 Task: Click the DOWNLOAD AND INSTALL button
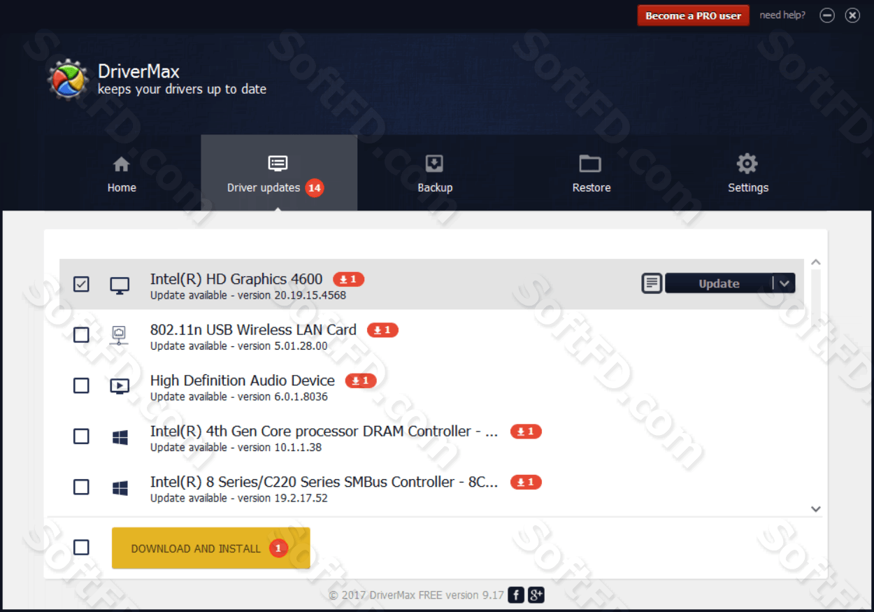point(211,548)
